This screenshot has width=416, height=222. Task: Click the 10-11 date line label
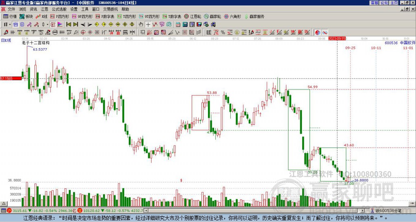[376, 48]
